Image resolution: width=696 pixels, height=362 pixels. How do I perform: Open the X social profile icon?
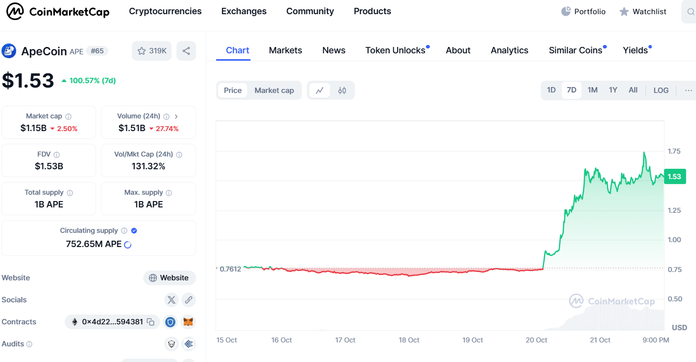pyautogui.click(x=171, y=300)
